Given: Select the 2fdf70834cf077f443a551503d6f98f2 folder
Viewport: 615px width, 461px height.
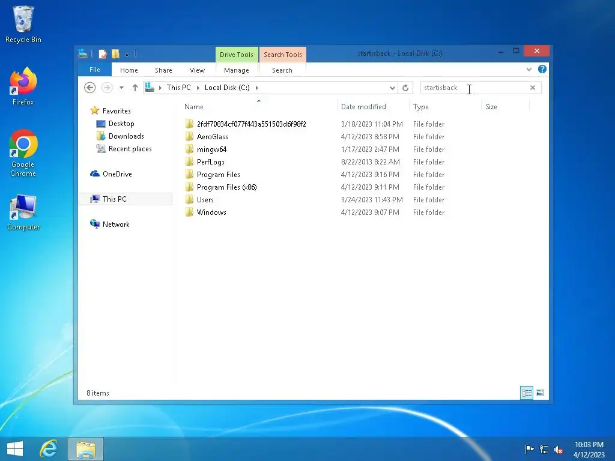Looking at the screenshot, I should click(252, 124).
